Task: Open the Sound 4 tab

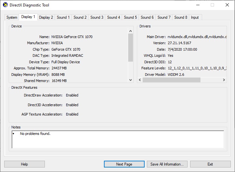Action: point(113,17)
